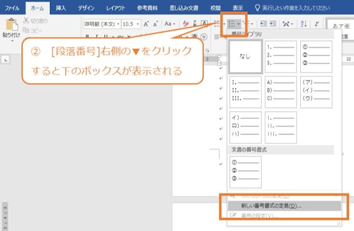
Task: Click the increase indent icon
Action: click(x=273, y=24)
